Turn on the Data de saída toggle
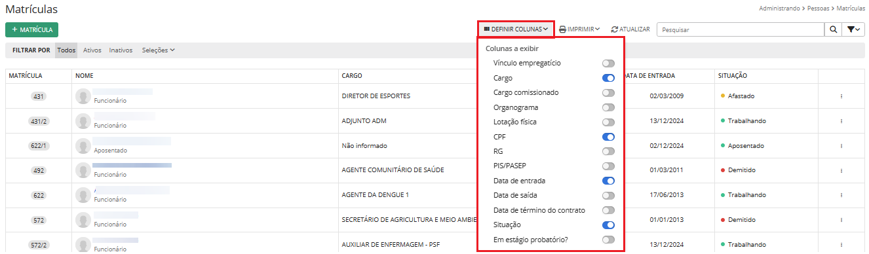 point(608,196)
